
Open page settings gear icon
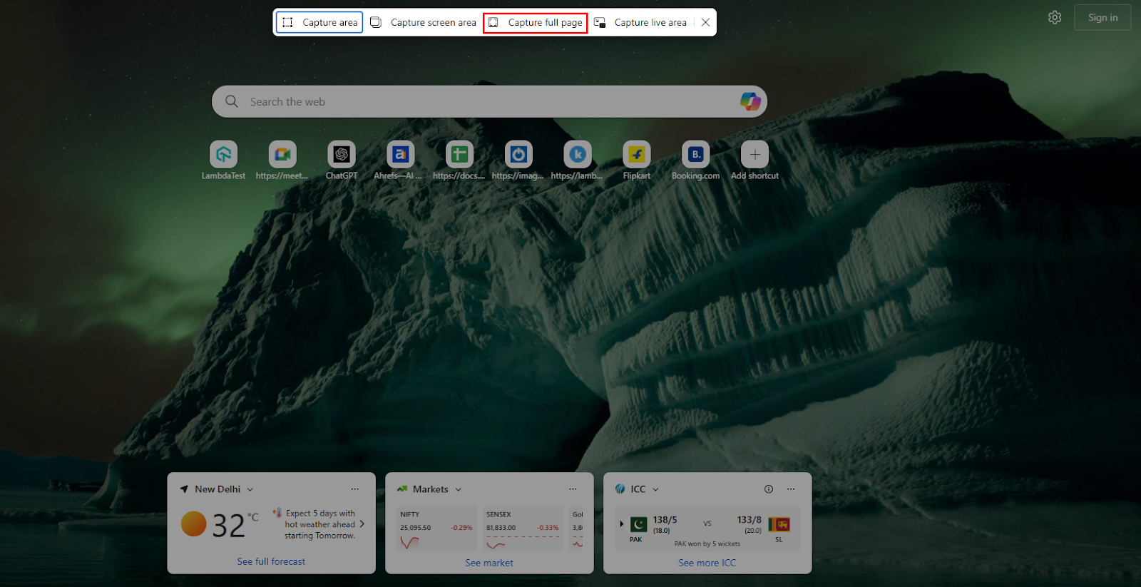point(1055,18)
